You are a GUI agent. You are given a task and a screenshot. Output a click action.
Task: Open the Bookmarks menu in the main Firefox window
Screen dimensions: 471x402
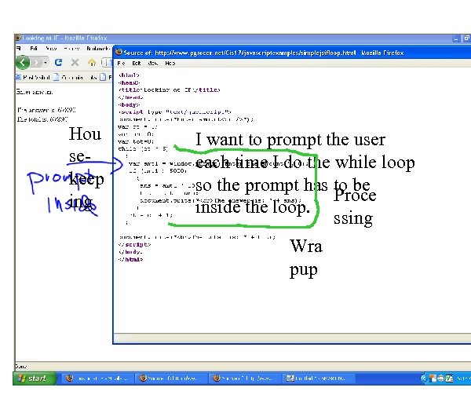97,49
